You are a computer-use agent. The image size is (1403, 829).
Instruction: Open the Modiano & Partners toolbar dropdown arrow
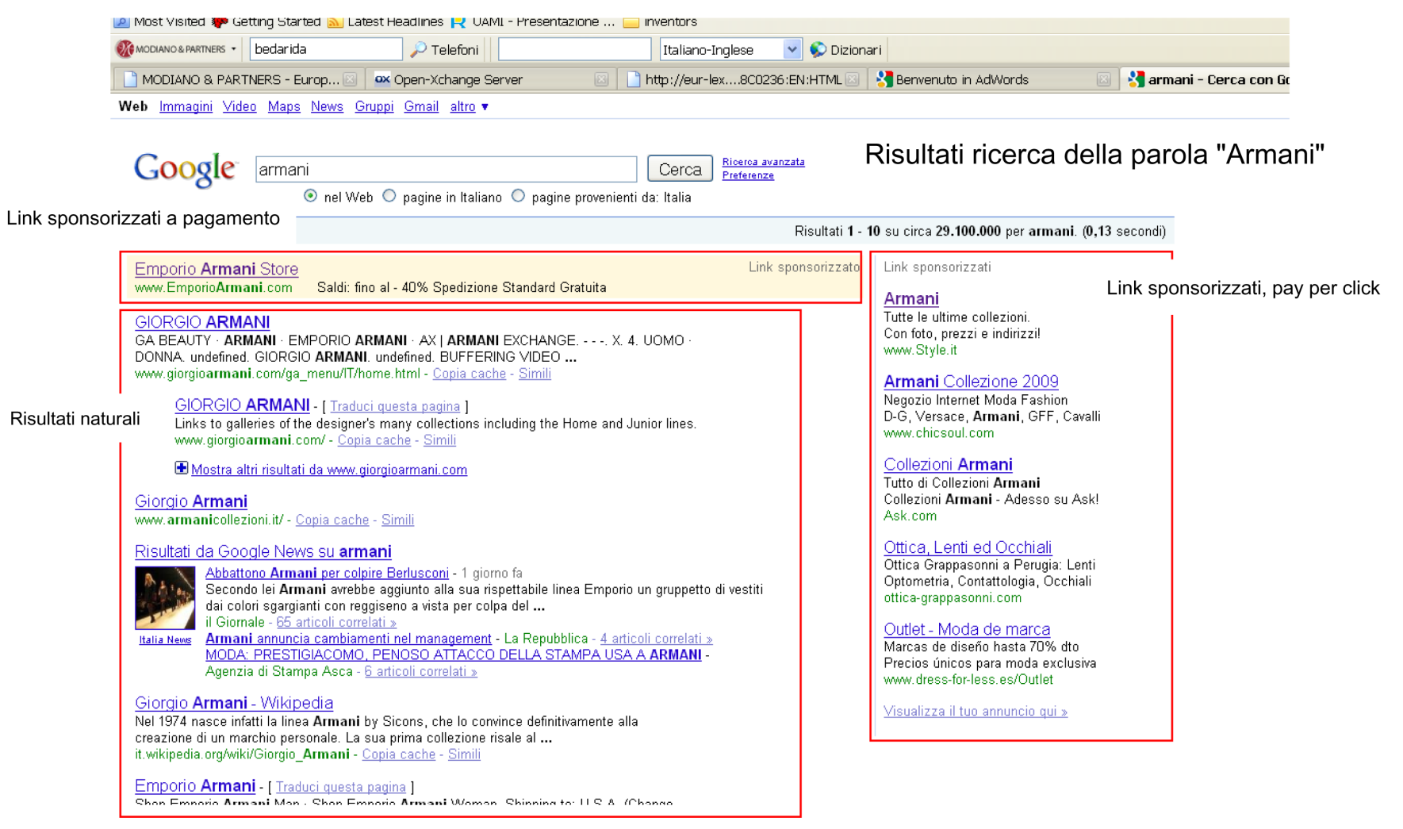pyautogui.click(x=234, y=49)
